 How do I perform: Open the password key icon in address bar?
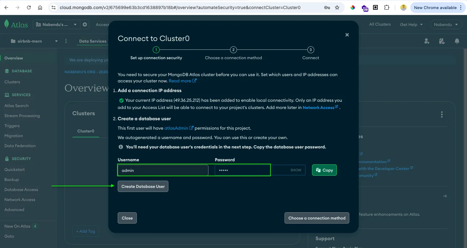tap(327, 8)
